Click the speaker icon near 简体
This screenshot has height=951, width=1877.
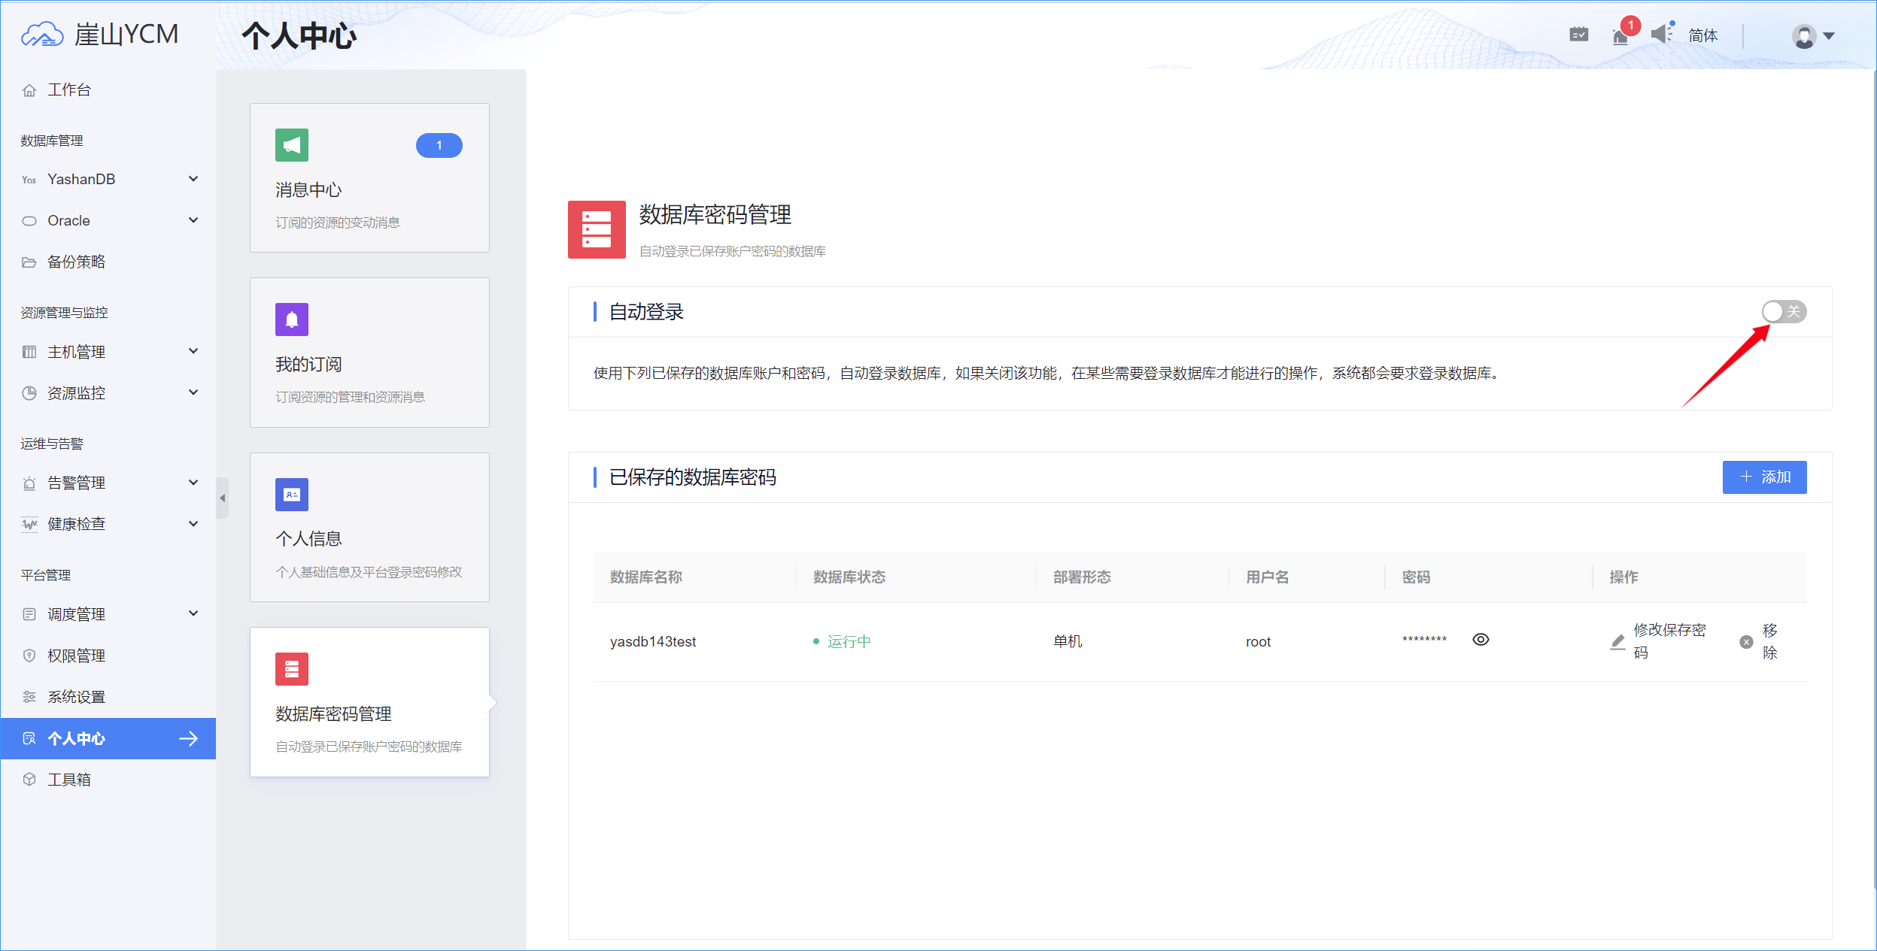pyautogui.click(x=1661, y=35)
